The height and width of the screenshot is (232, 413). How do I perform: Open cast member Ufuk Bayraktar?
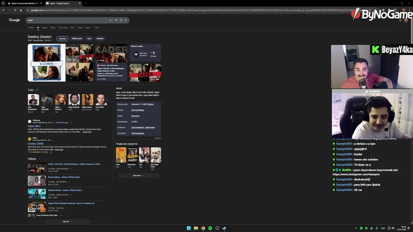coord(46,103)
